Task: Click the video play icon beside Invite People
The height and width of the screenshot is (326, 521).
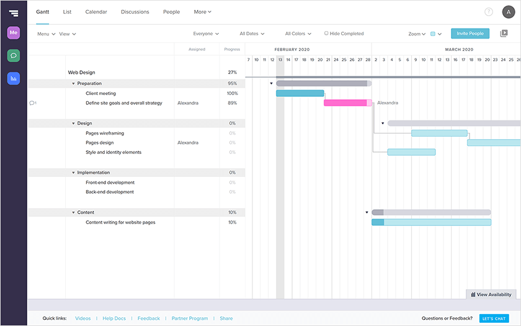Action: click(504, 34)
